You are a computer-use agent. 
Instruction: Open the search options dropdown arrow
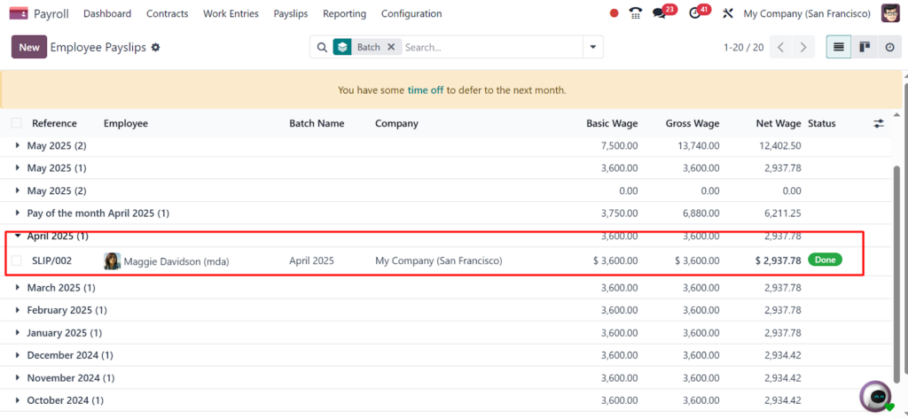coord(592,47)
